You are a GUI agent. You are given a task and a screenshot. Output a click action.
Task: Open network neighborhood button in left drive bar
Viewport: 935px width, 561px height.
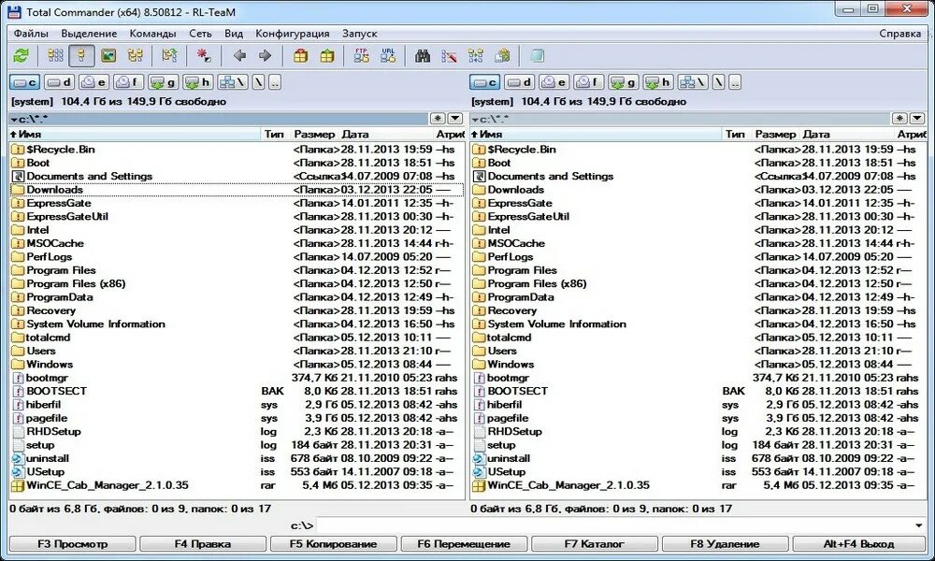[233, 82]
